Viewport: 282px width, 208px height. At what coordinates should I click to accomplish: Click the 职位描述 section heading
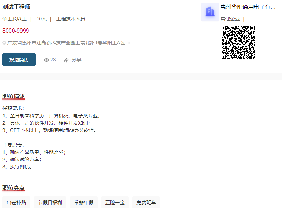coord(14,96)
